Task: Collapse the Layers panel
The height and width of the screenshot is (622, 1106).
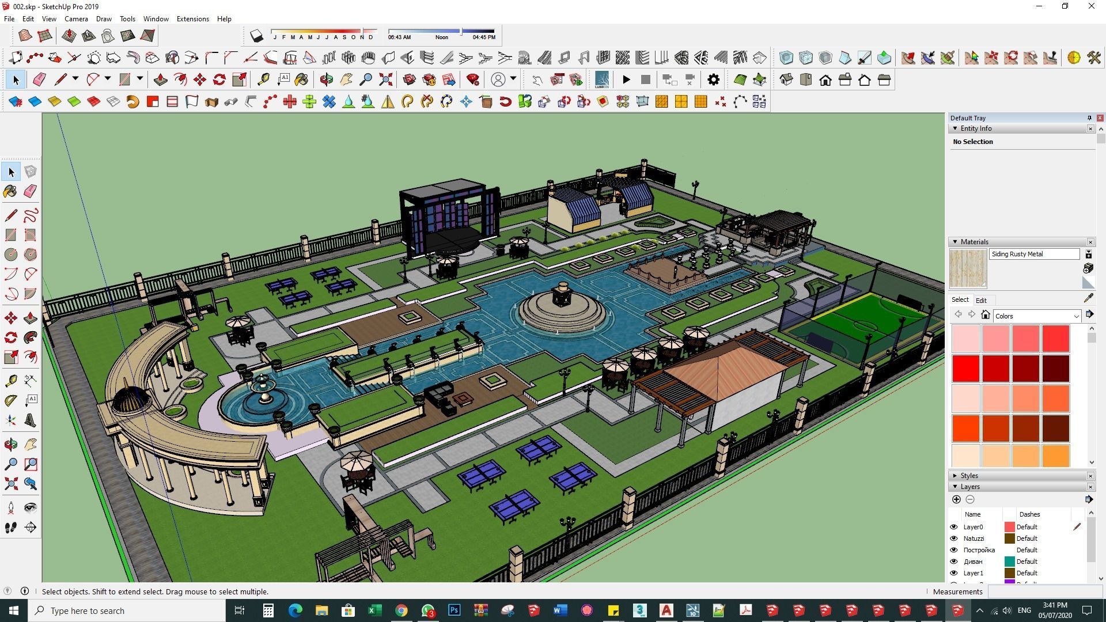Action: pyautogui.click(x=955, y=487)
